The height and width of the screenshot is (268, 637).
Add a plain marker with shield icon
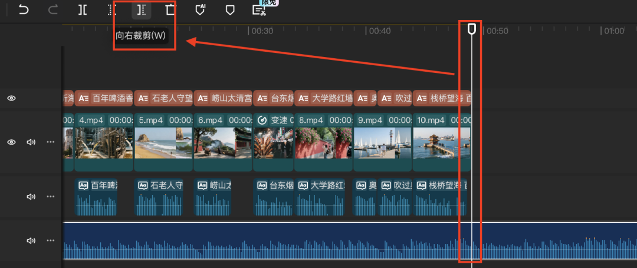[x=230, y=9]
